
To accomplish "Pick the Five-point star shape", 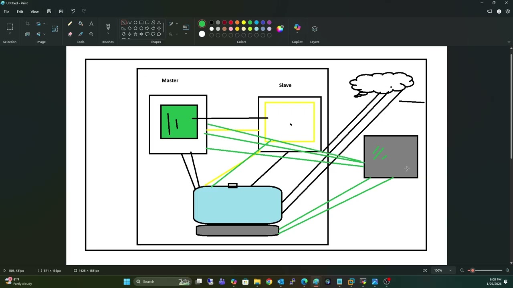I will pyautogui.click(x=135, y=34).
